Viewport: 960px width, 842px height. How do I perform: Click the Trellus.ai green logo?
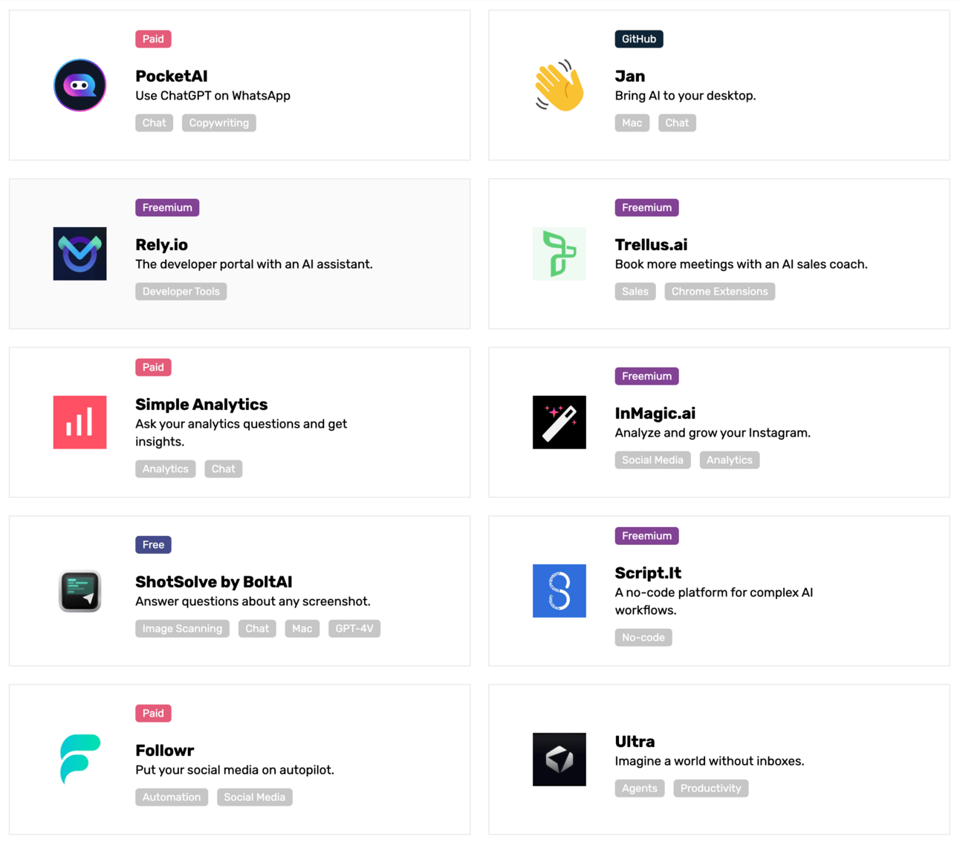(560, 254)
